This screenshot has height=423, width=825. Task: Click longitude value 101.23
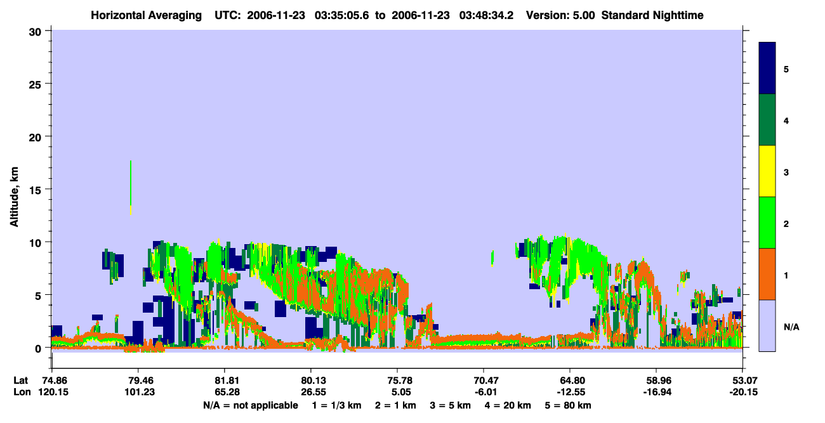point(138,392)
